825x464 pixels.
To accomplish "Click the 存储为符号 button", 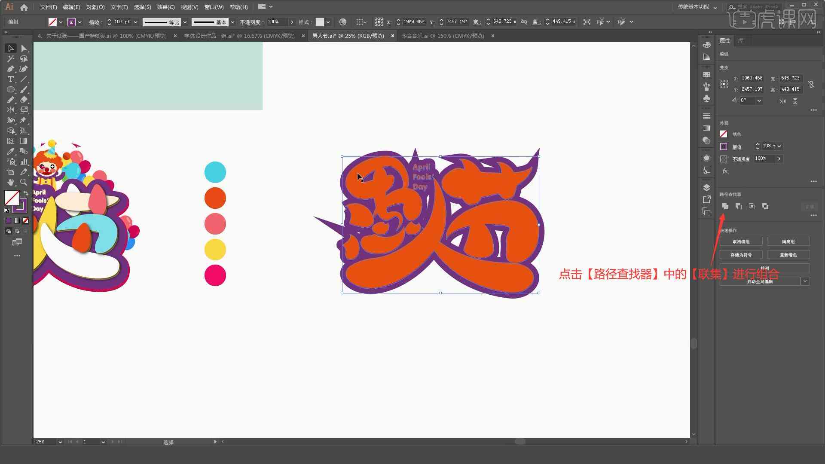I will pyautogui.click(x=741, y=255).
